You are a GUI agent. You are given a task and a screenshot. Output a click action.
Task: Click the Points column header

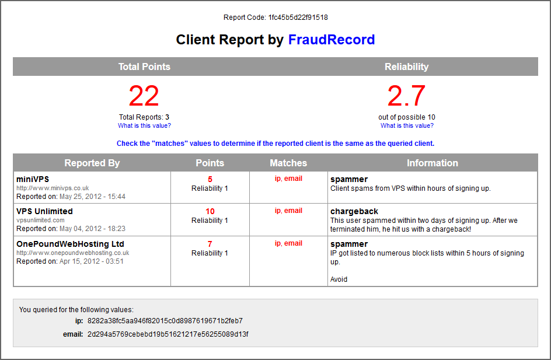point(210,163)
